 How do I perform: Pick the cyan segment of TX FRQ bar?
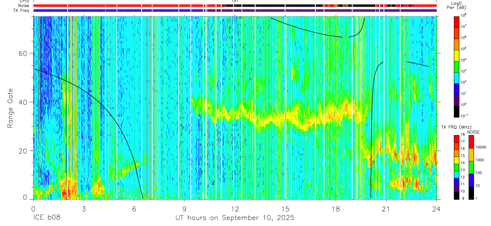457,174
